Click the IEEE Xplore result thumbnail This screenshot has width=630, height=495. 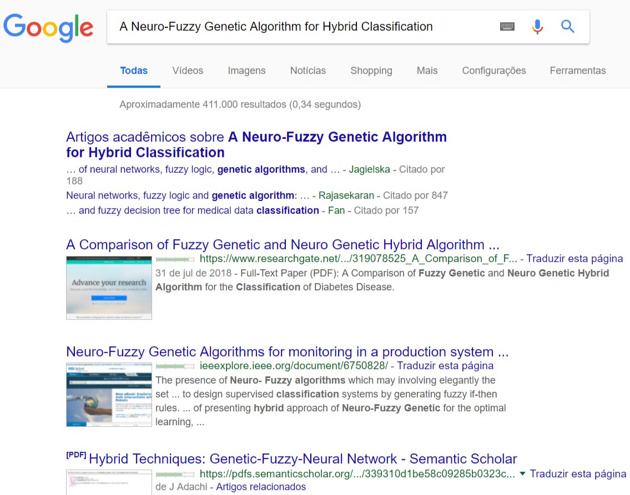click(109, 395)
